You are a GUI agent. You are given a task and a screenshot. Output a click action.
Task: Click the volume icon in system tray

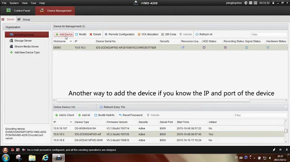coord(270,158)
